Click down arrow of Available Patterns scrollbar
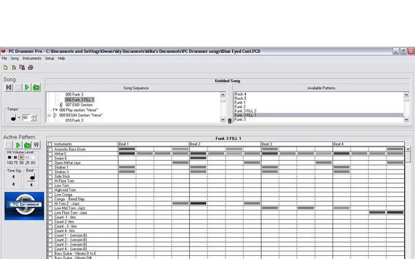 coord(406,119)
